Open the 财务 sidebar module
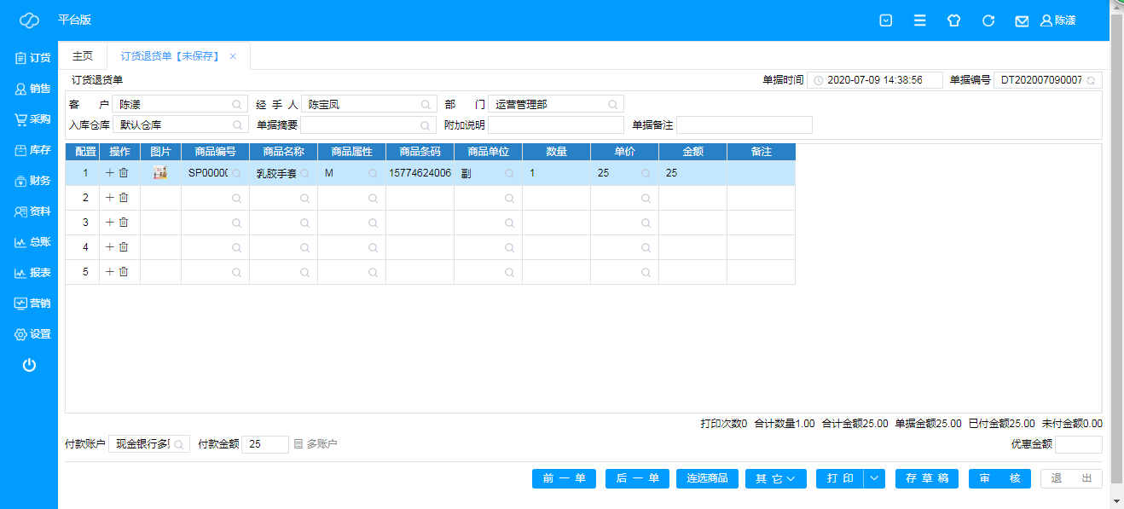Viewport: 1124px width, 509px height. [32, 181]
